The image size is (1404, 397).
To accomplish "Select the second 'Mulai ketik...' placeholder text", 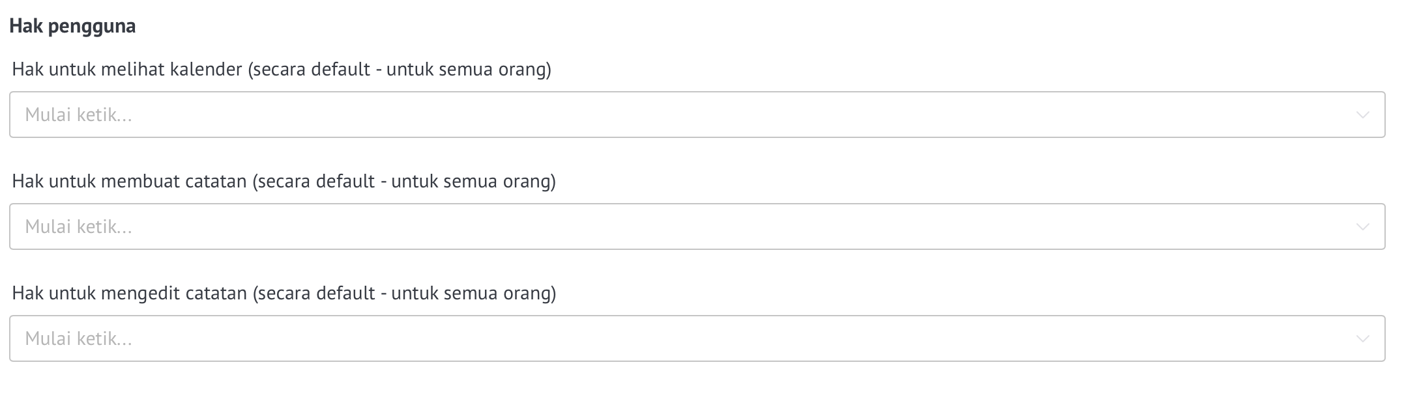I will 78,227.
